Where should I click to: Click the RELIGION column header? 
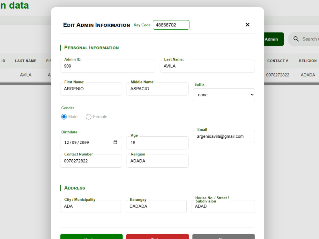point(308,61)
